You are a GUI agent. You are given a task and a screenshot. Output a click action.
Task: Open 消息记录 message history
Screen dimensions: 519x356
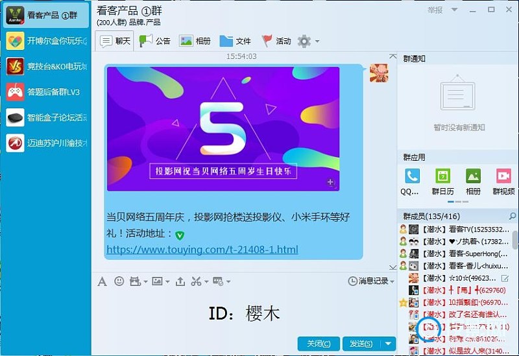coord(368,281)
